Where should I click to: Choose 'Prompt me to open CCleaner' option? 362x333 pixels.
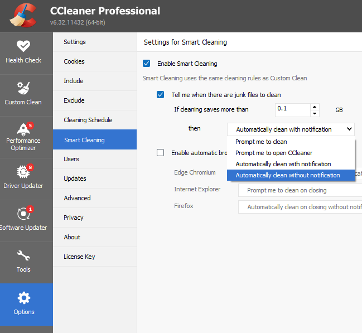point(291,153)
